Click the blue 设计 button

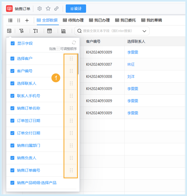[x=76, y=9]
